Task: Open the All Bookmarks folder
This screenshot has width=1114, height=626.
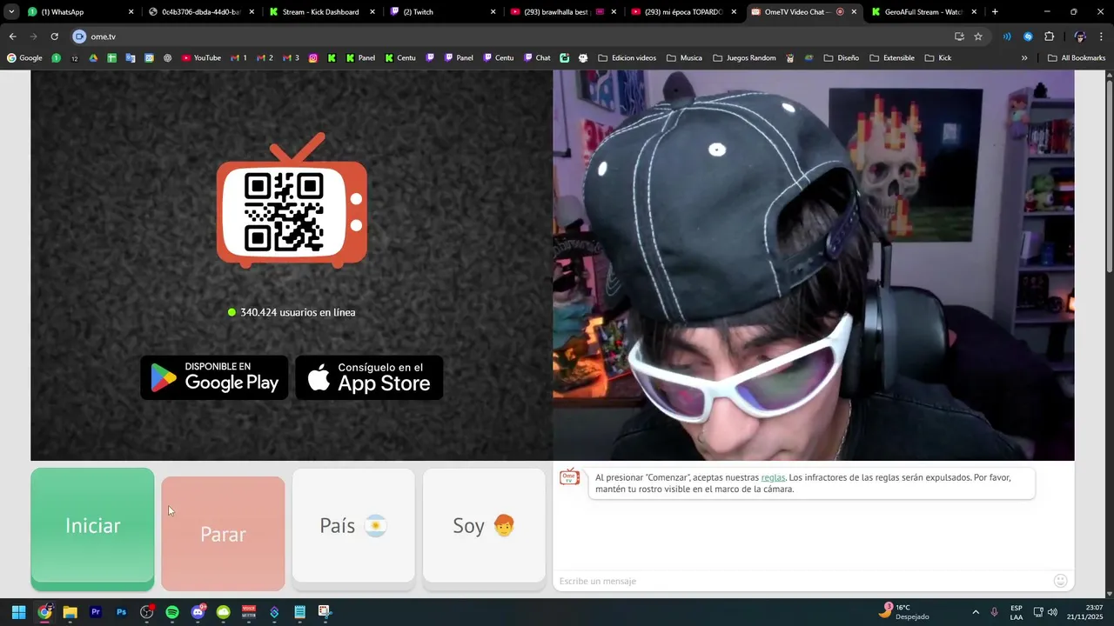Action: (x=1077, y=58)
